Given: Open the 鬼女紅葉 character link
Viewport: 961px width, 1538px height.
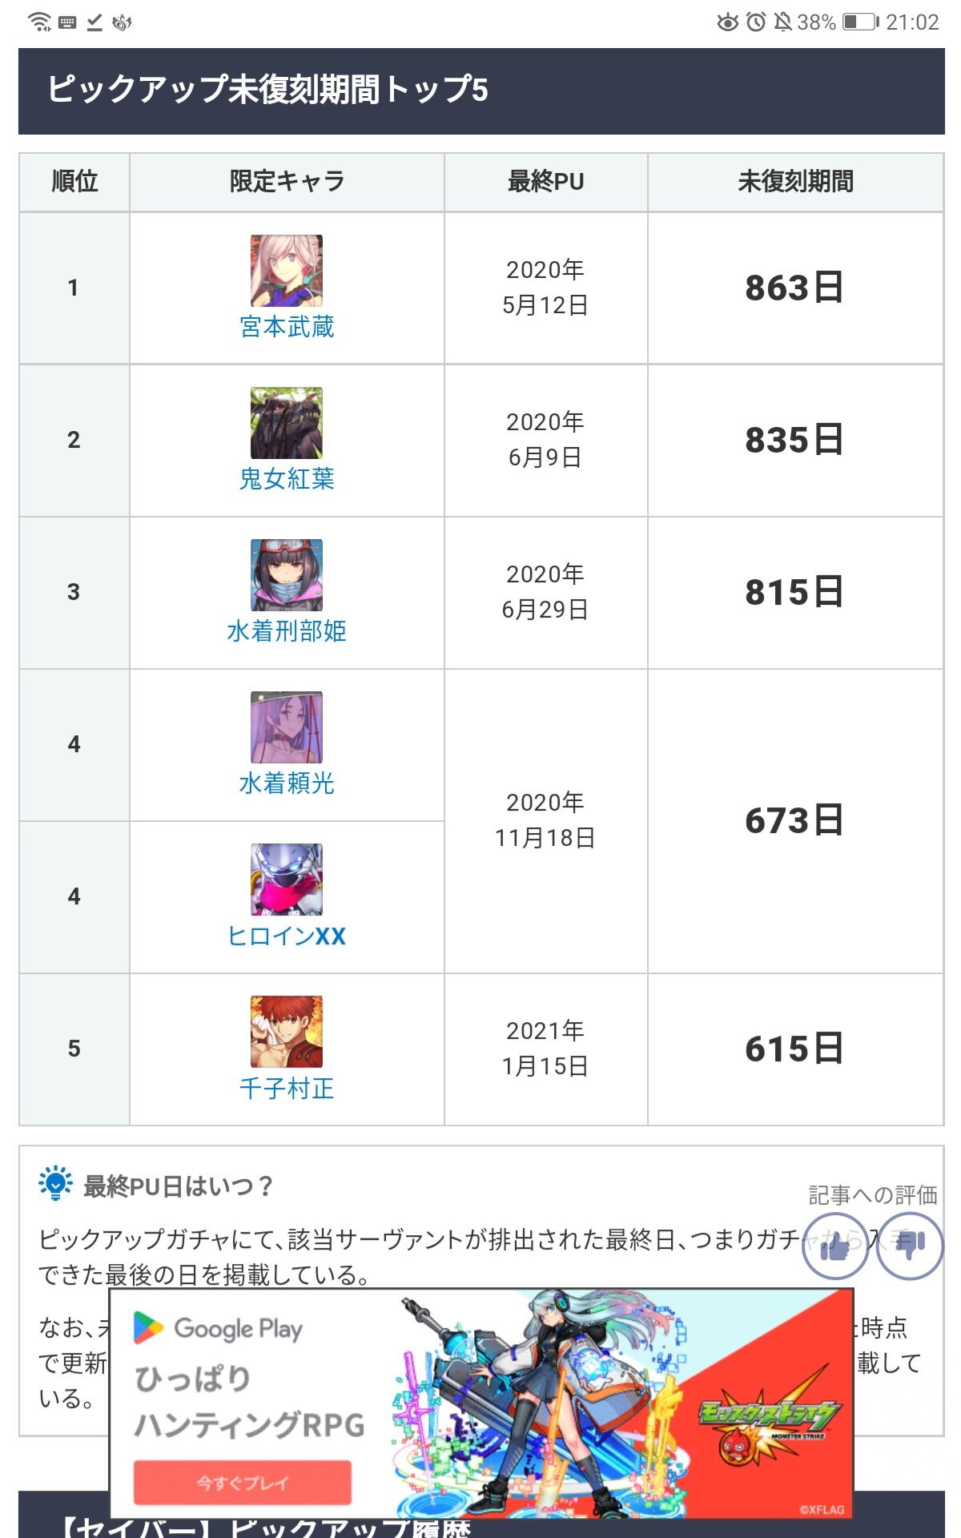Looking at the screenshot, I should [287, 479].
